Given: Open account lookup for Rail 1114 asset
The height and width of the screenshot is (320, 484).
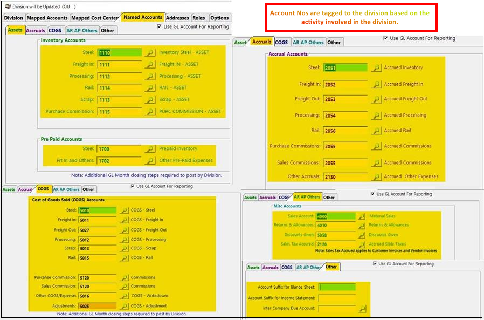Looking at the screenshot, I should (x=149, y=88).
